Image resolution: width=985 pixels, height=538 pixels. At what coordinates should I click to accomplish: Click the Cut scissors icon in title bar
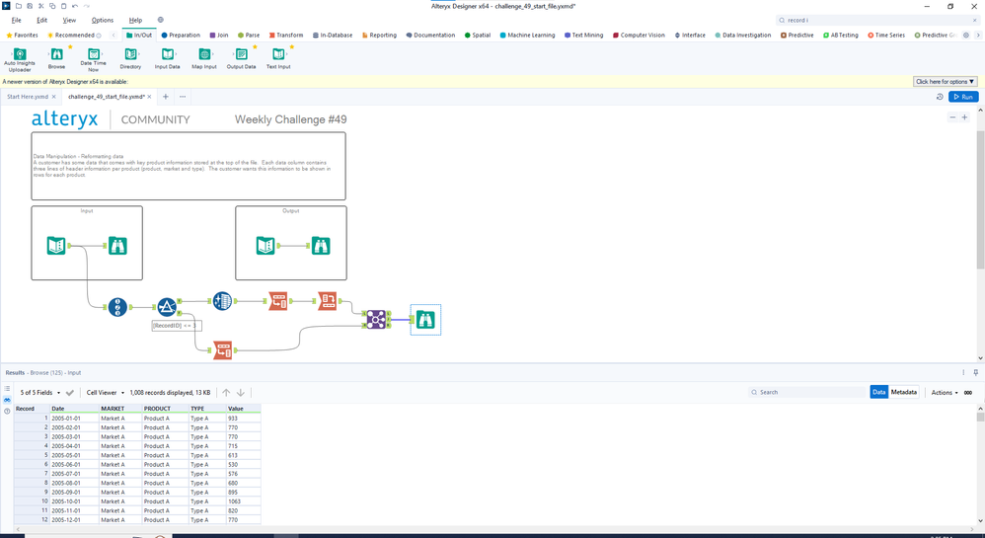click(x=40, y=6)
